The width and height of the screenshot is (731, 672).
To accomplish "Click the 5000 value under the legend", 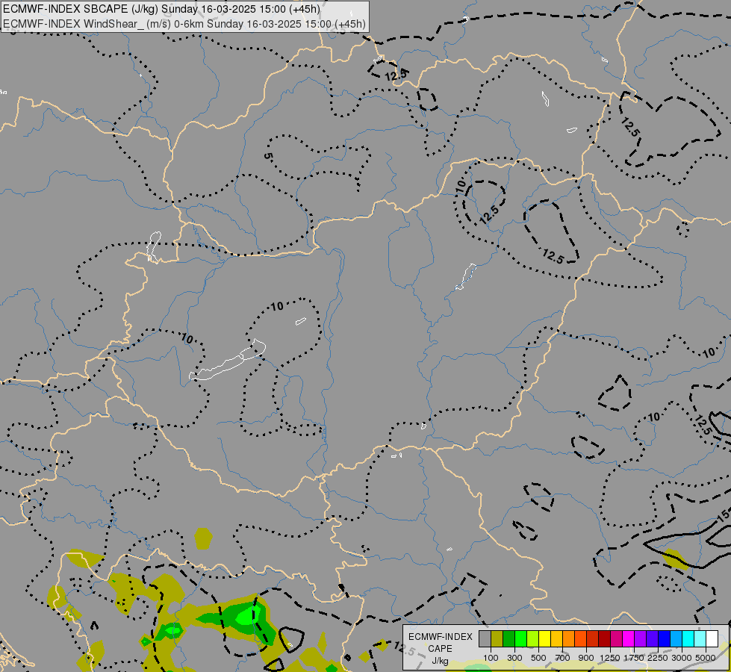I will click(x=706, y=658).
